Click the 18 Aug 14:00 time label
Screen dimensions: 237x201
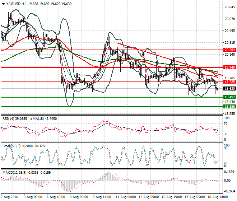[x=218, y=197]
